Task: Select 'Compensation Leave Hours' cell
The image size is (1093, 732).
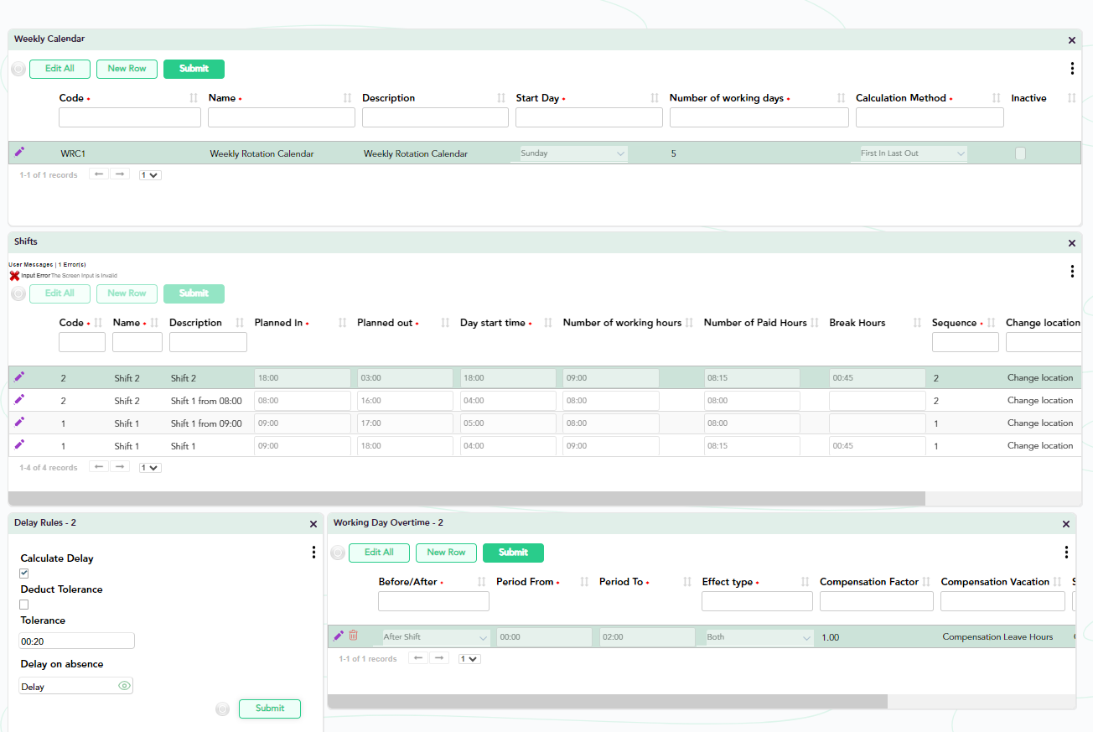Action: pyautogui.click(x=997, y=637)
